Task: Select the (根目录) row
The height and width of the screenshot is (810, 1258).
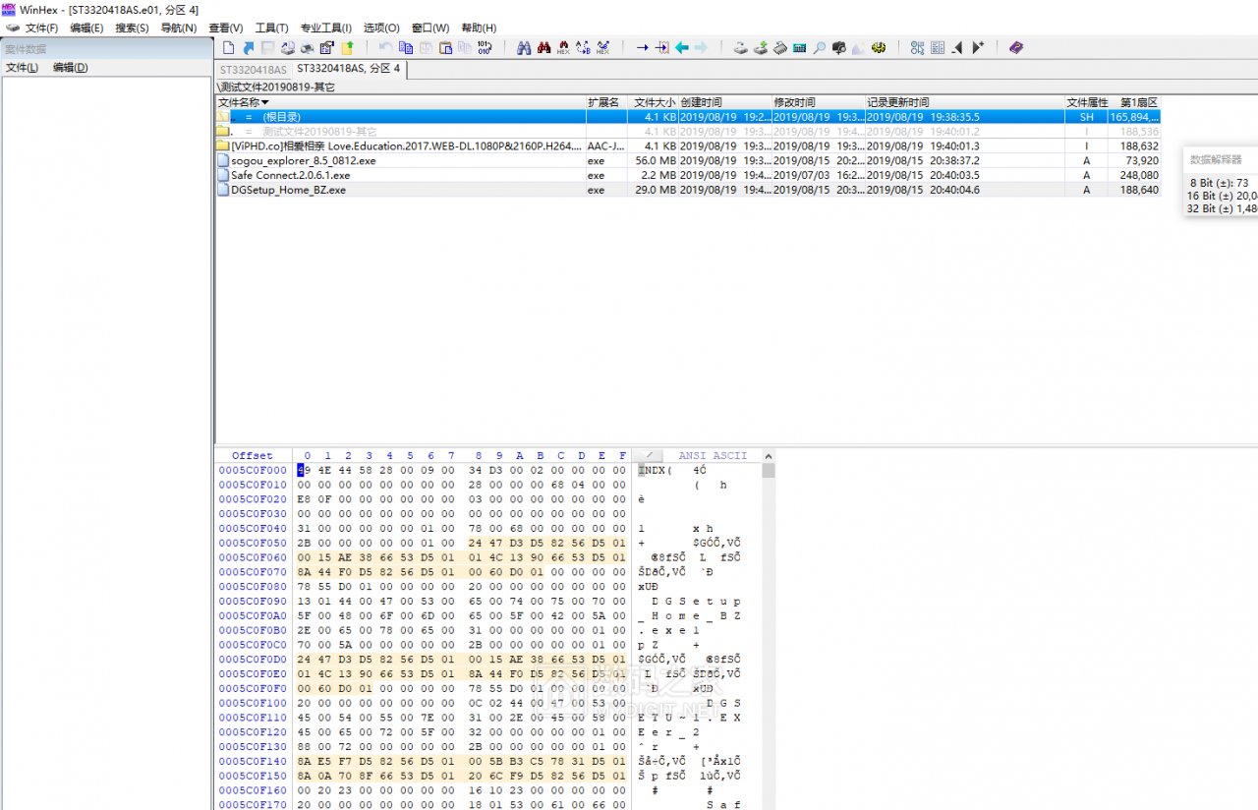Action: point(688,116)
